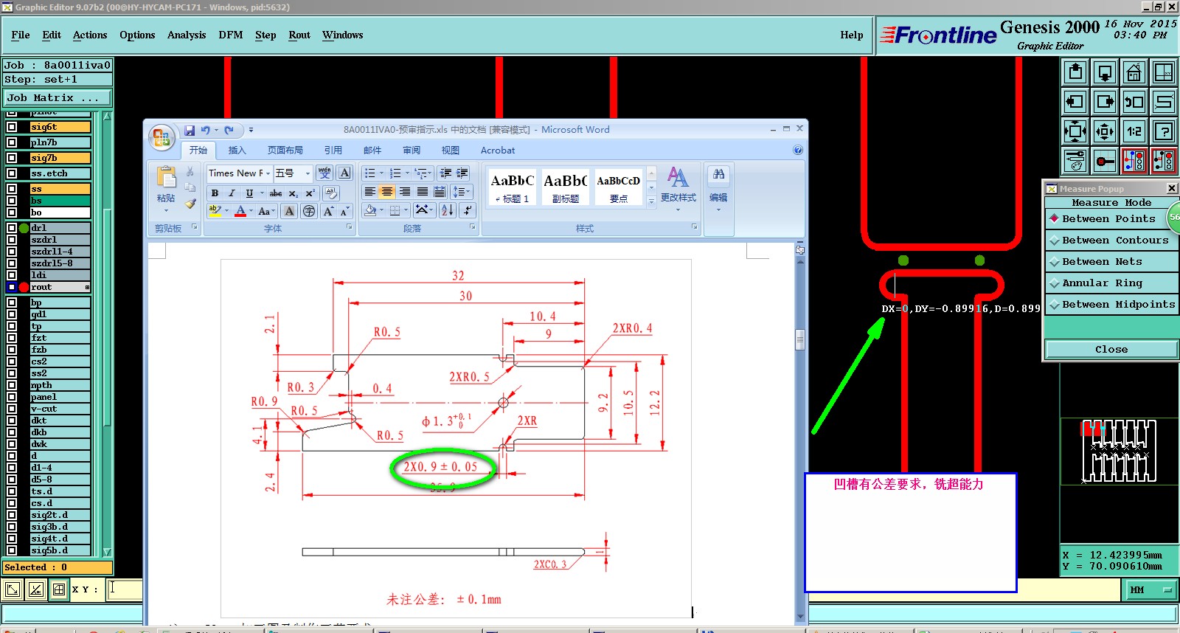The width and height of the screenshot is (1180, 633).
Task: Toggle Bold formatting in Word ribbon
Action: (215, 193)
